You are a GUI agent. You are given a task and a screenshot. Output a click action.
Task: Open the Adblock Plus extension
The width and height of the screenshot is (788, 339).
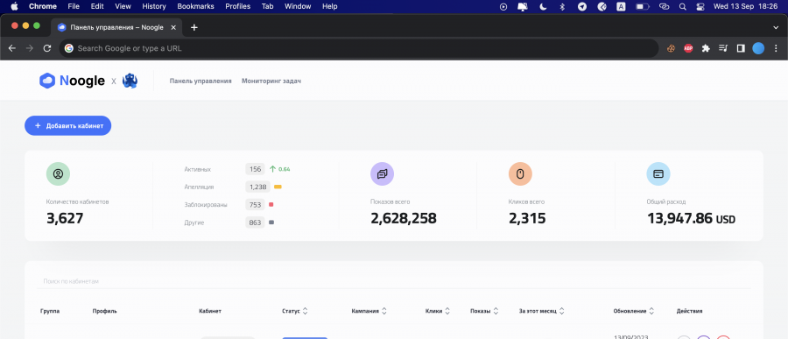688,48
